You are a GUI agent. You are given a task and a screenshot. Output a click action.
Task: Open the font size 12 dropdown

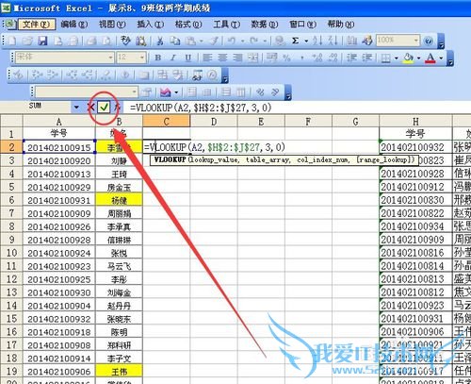142,58
